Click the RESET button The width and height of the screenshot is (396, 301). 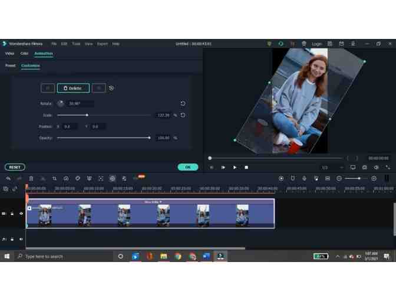coord(15,167)
